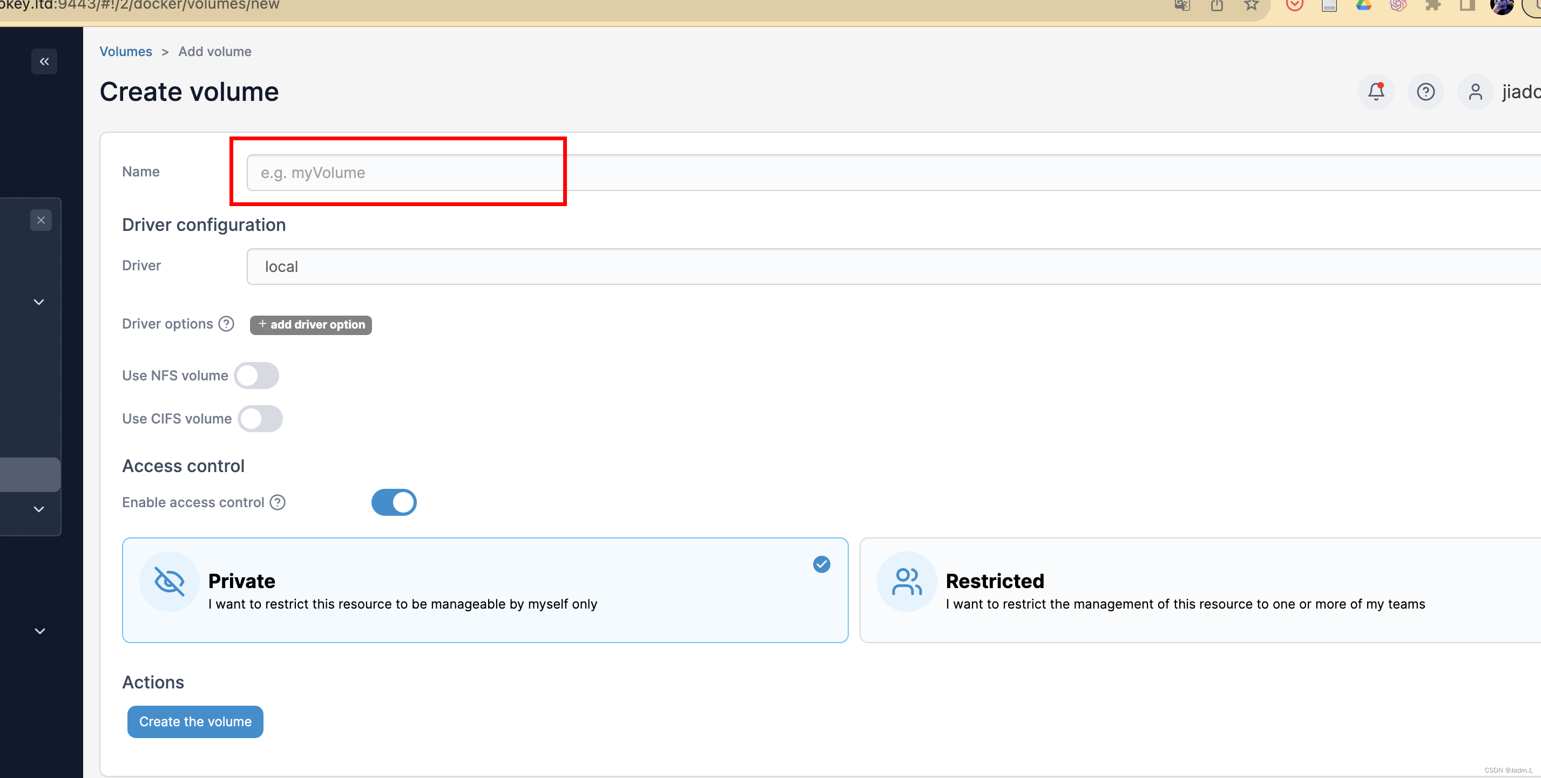Expand the bottom sidebar chevron section

pos(39,631)
